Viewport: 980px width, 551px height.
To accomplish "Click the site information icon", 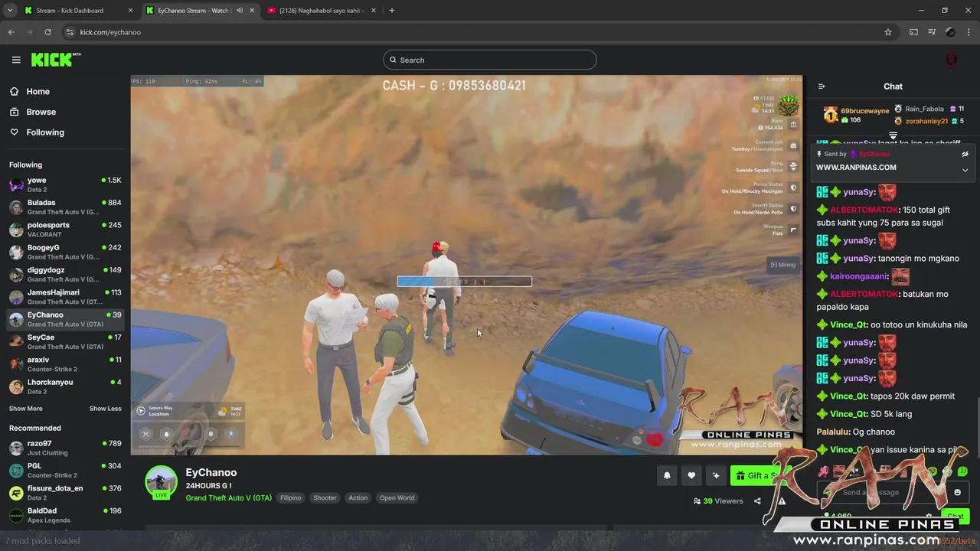I will tap(70, 32).
